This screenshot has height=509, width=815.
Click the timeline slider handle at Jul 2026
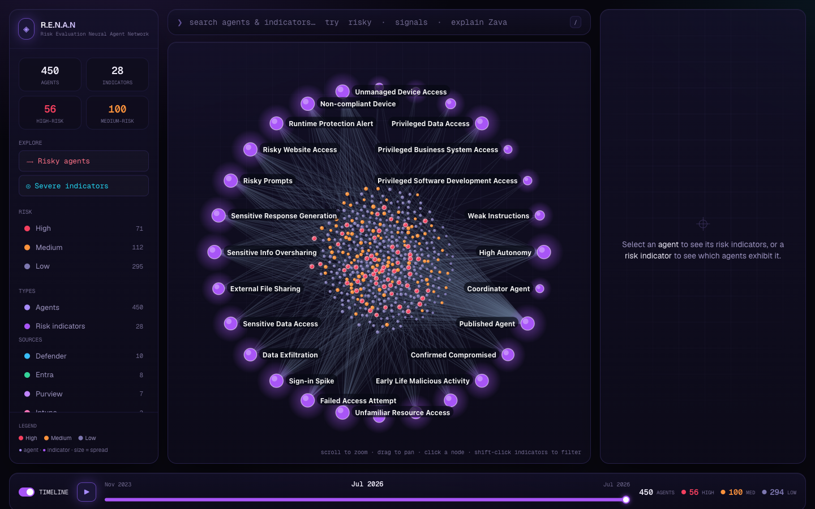coord(626,499)
